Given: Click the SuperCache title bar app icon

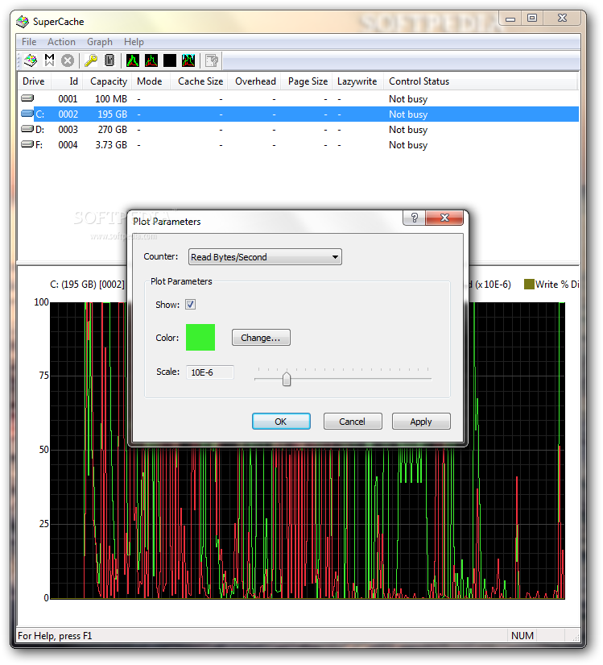Looking at the screenshot, I should 23,21.
